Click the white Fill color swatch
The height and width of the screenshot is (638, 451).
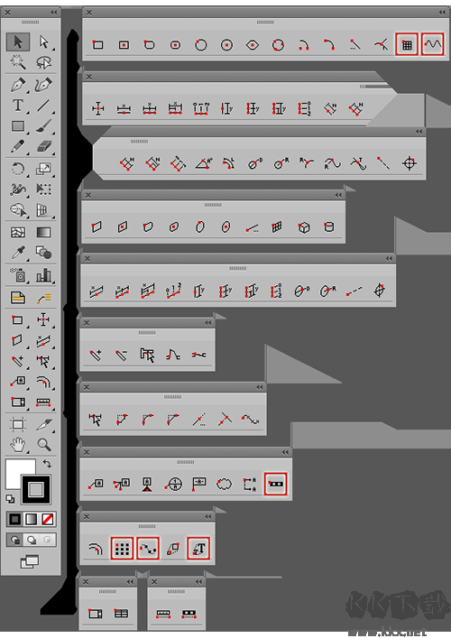click(15, 469)
